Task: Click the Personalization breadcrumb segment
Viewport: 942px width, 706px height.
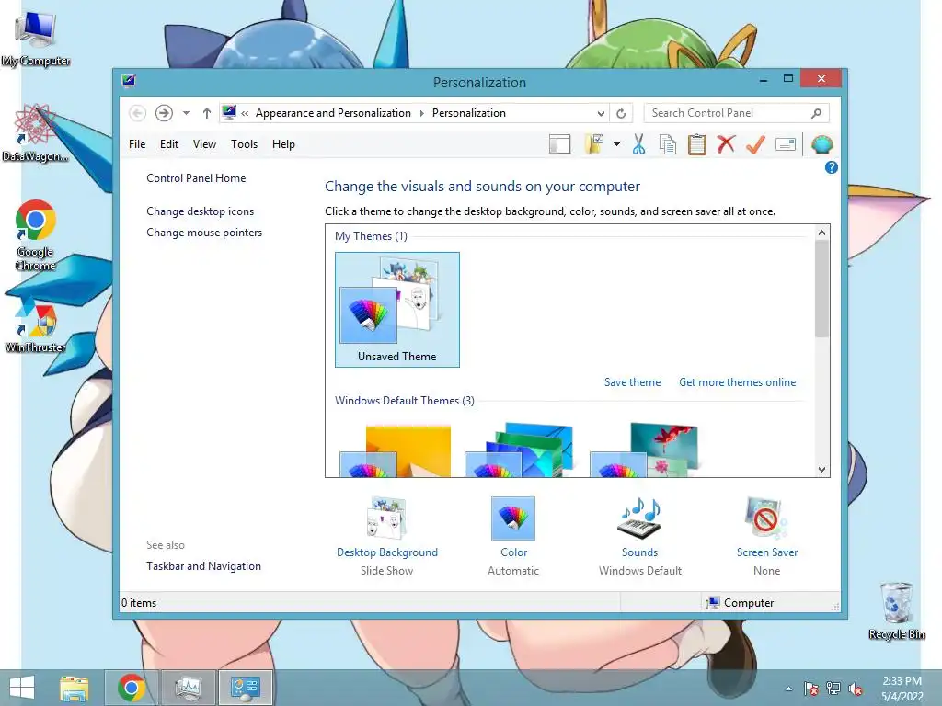Action: point(468,113)
